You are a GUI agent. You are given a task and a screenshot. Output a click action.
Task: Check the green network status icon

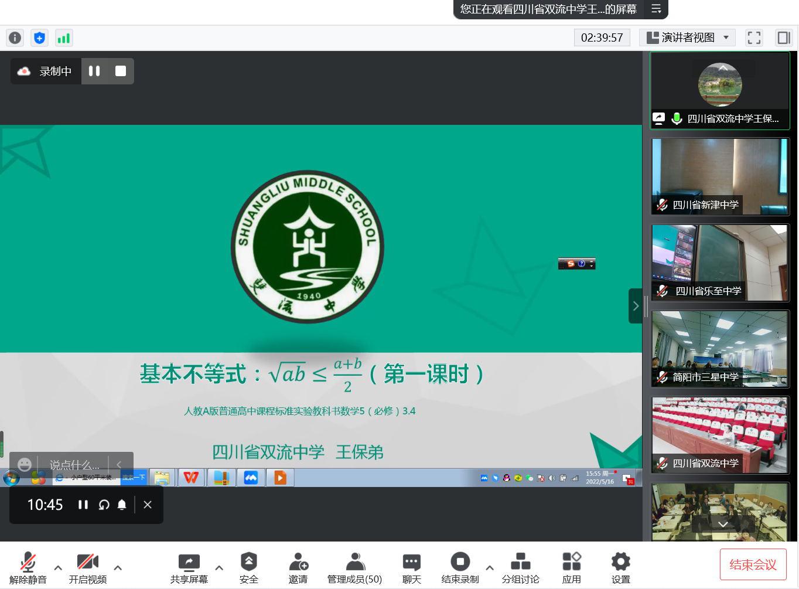click(63, 38)
